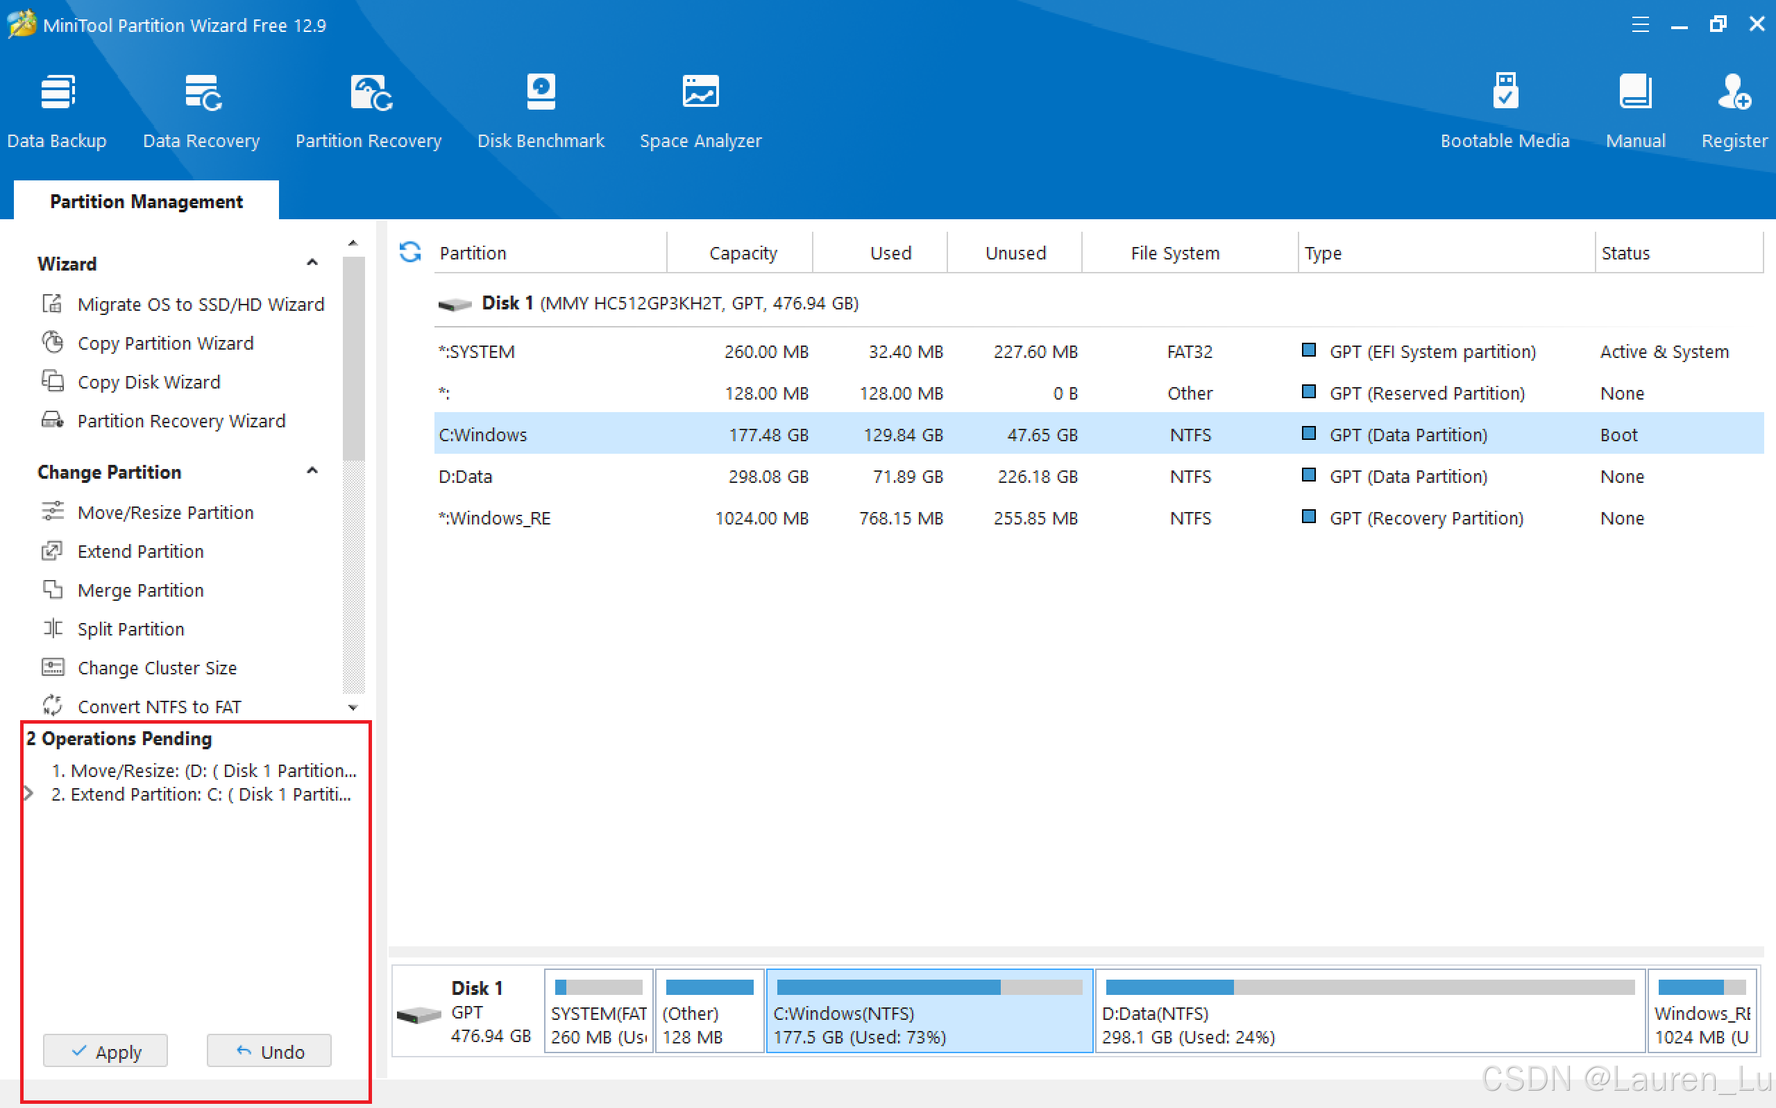The width and height of the screenshot is (1776, 1108).
Task: Select the Partition Management tab
Action: 146,201
